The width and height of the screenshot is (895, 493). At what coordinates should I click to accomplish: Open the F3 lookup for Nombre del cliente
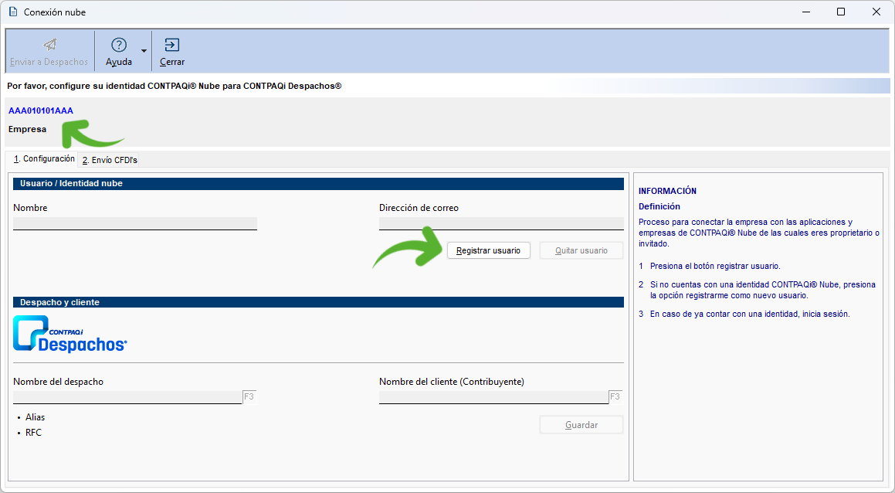615,397
